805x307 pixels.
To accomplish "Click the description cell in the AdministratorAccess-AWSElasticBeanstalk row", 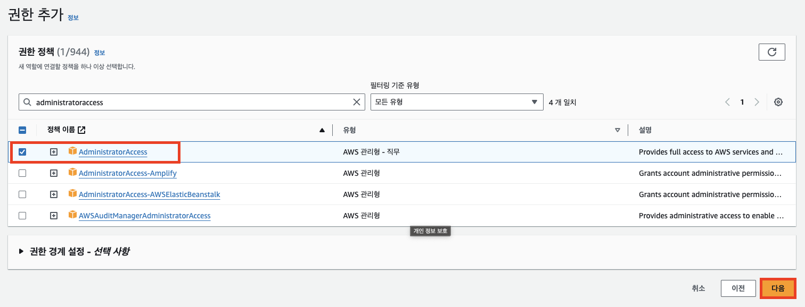I will pyautogui.click(x=711, y=194).
